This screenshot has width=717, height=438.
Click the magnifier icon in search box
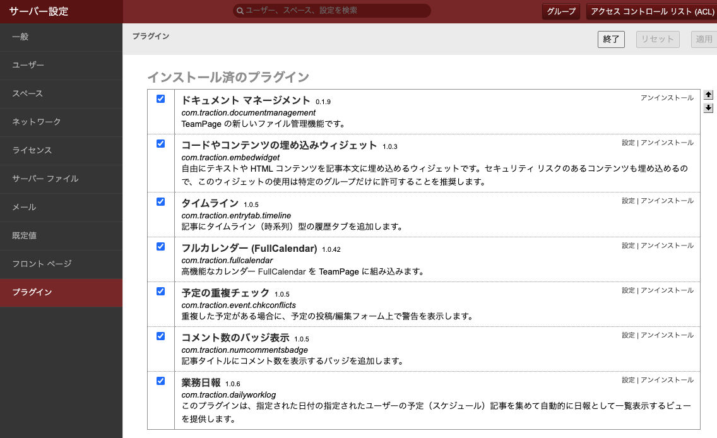pos(240,11)
